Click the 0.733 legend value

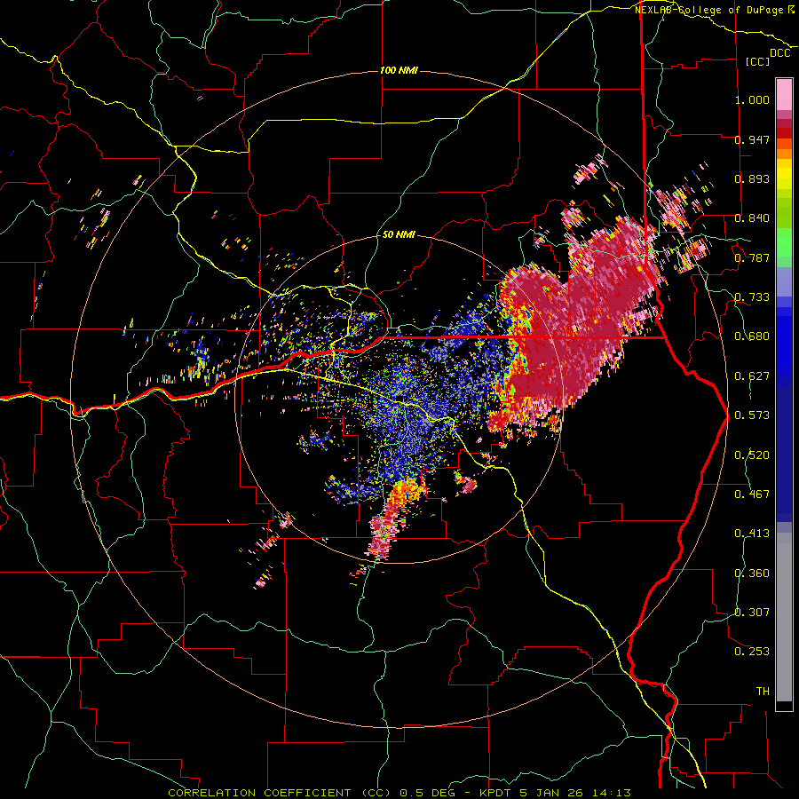pyautogui.click(x=752, y=297)
